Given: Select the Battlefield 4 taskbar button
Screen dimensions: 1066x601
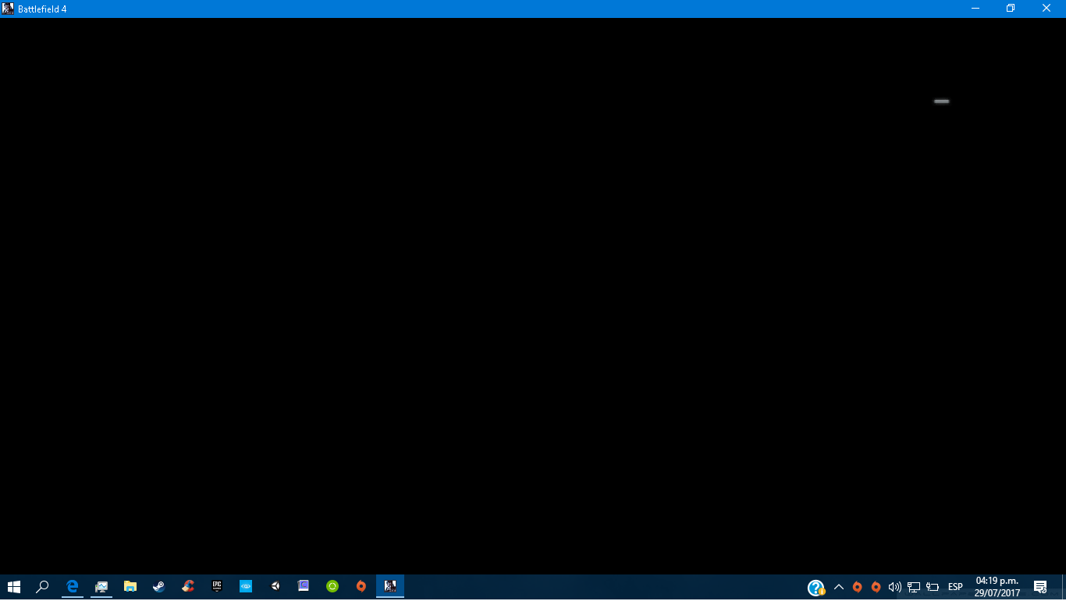Looking at the screenshot, I should (x=390, y=587).
